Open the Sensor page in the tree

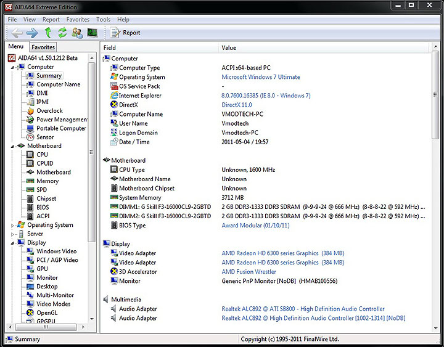(45, 137)
